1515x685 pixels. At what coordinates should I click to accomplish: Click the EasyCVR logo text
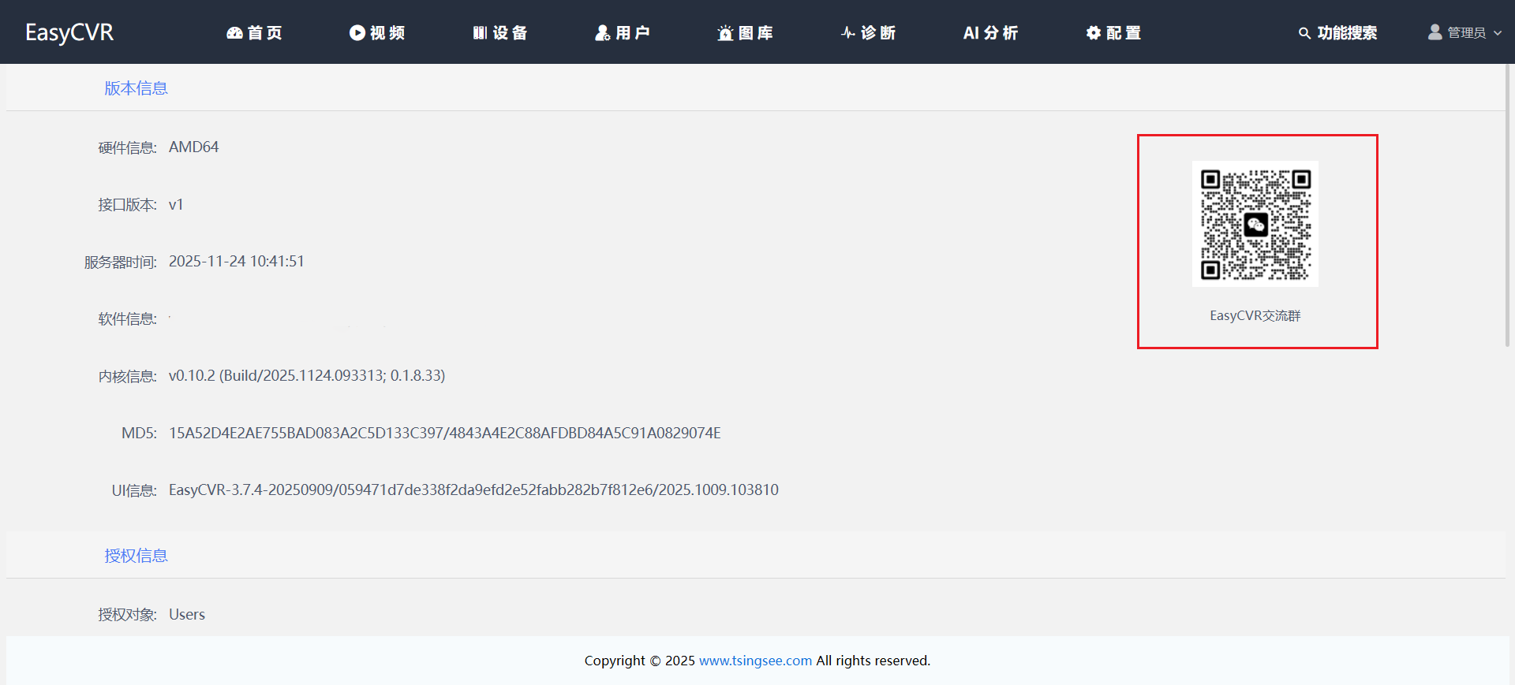pos(69,32)
